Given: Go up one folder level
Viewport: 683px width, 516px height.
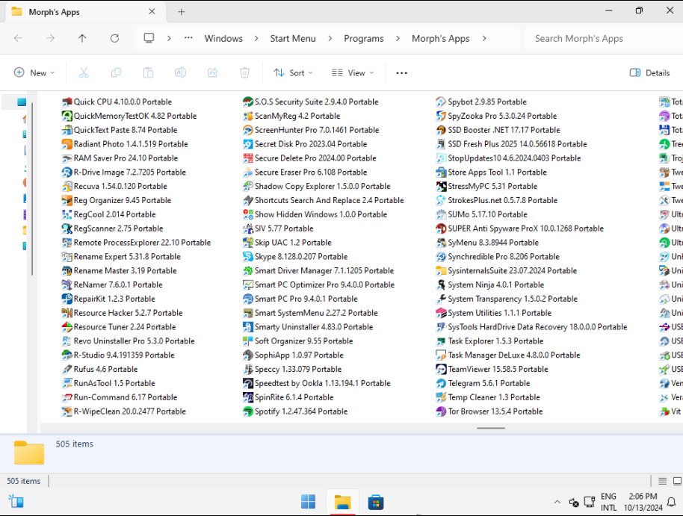Looking at the screenshot, I should click(x=82, y=38).
